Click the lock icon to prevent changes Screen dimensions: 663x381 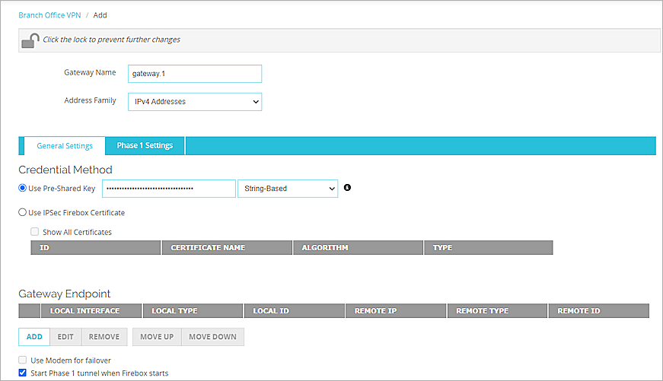(x=30, y=40)
